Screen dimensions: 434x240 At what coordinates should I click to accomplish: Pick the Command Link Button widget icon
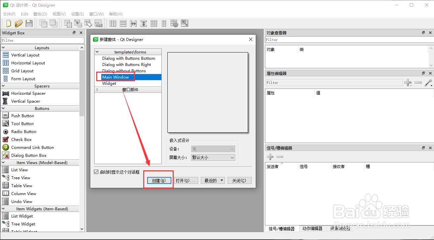[x=6, y=147]
